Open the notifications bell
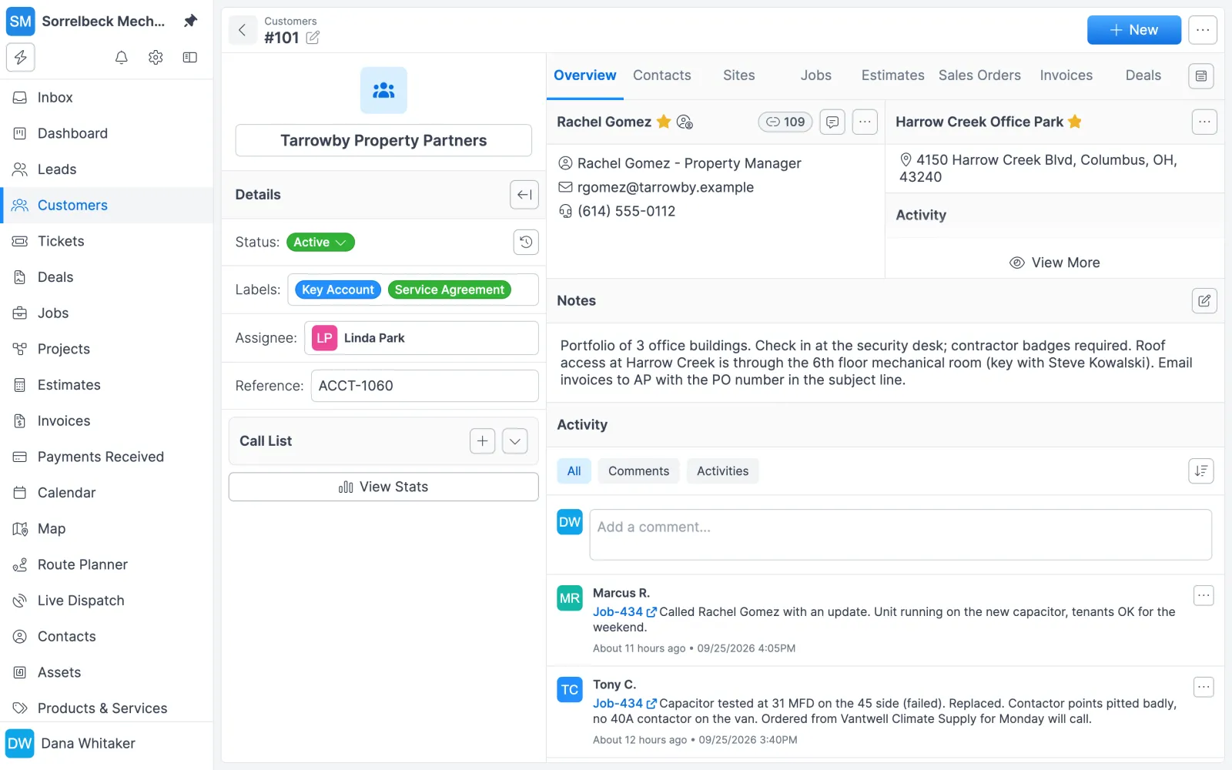1232x770 pixels. [x=121, y=58]
